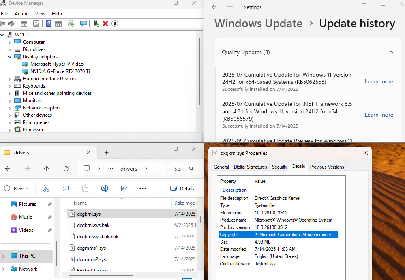Open the File menu in Device Manager
The height and width of the screenshot is (280, 405).
tap(4, 14)
